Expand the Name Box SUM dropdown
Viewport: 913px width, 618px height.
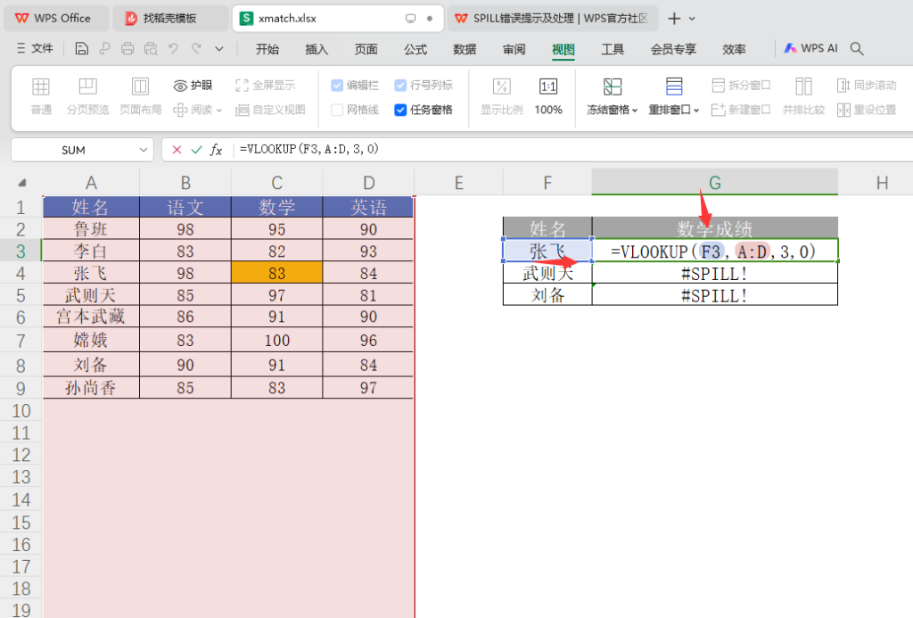tap(144, 150)
